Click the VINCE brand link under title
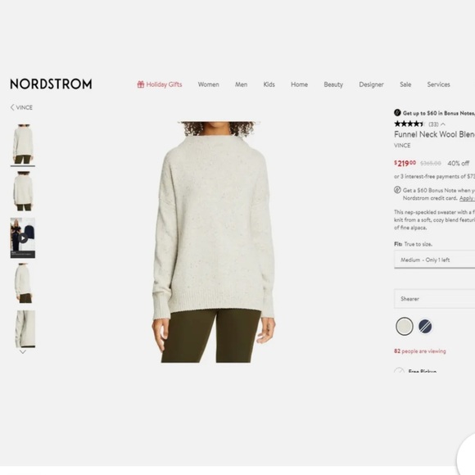 click(402, 146)
